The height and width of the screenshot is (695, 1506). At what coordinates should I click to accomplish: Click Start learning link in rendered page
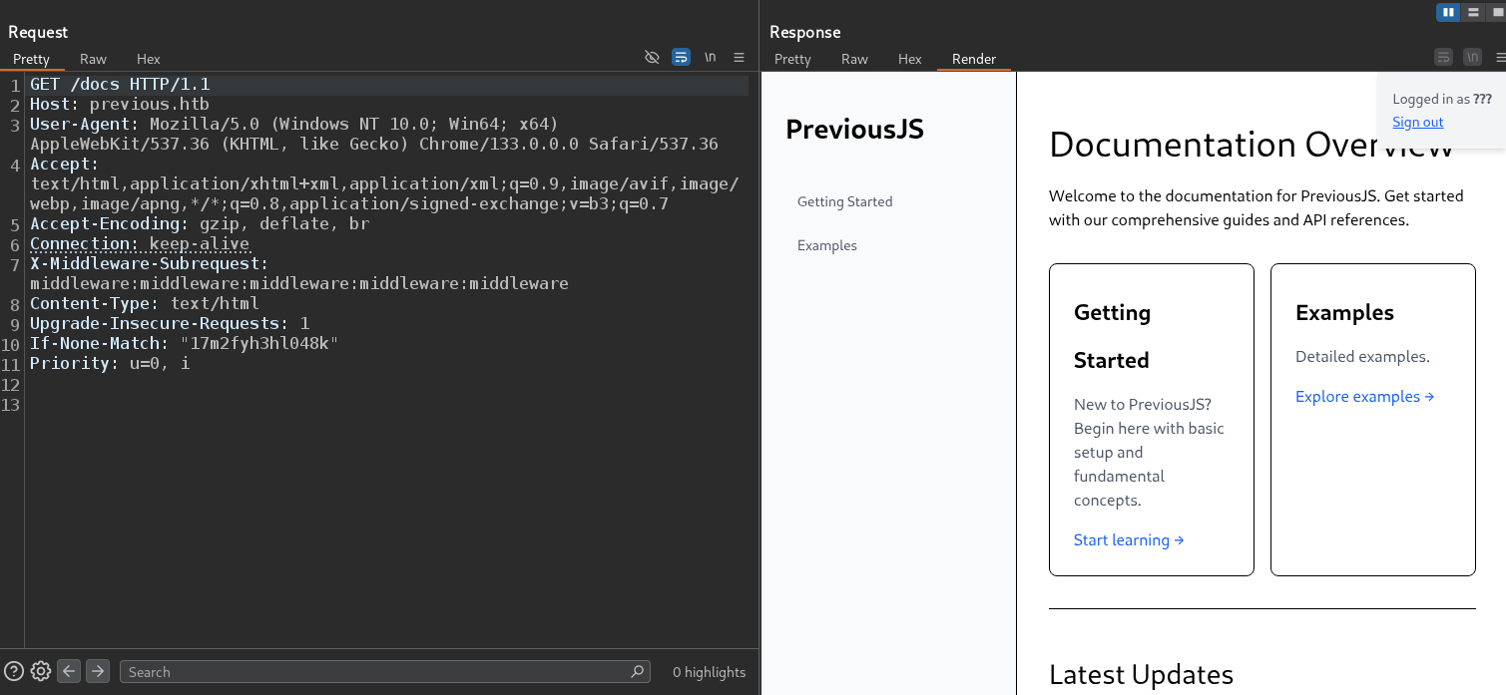tap(1128, 539)
